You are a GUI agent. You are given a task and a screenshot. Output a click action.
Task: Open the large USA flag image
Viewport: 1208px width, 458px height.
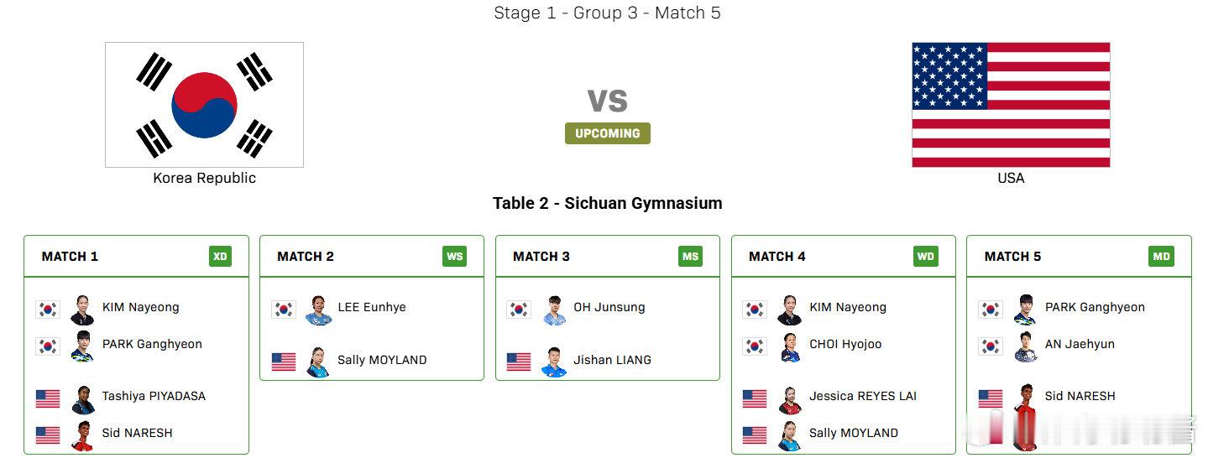click(x=1011, y=105)
